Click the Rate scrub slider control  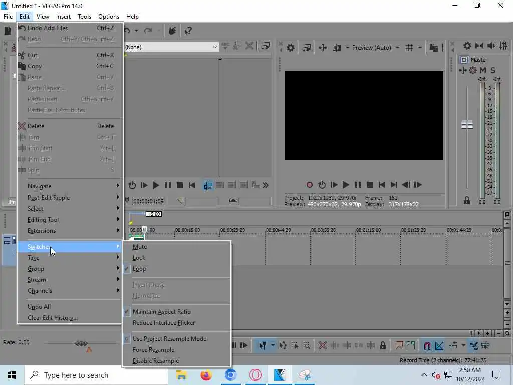tap(81, 343)
